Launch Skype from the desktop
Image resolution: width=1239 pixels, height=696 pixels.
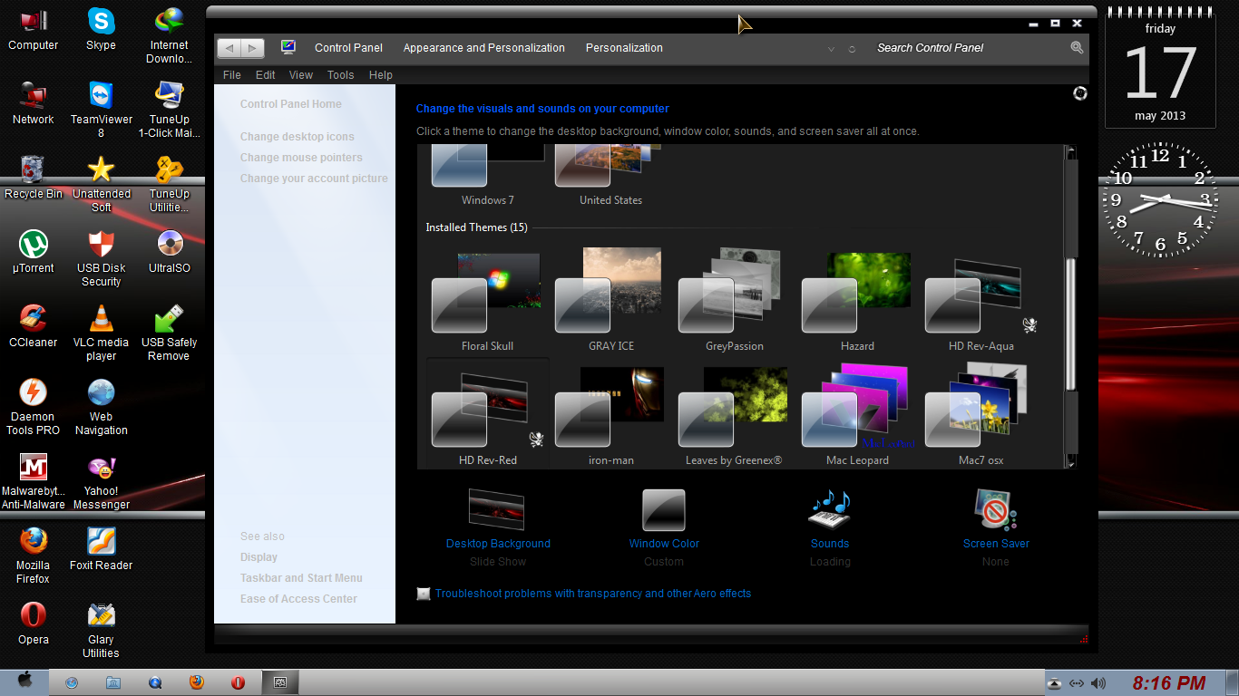[101, 29]
